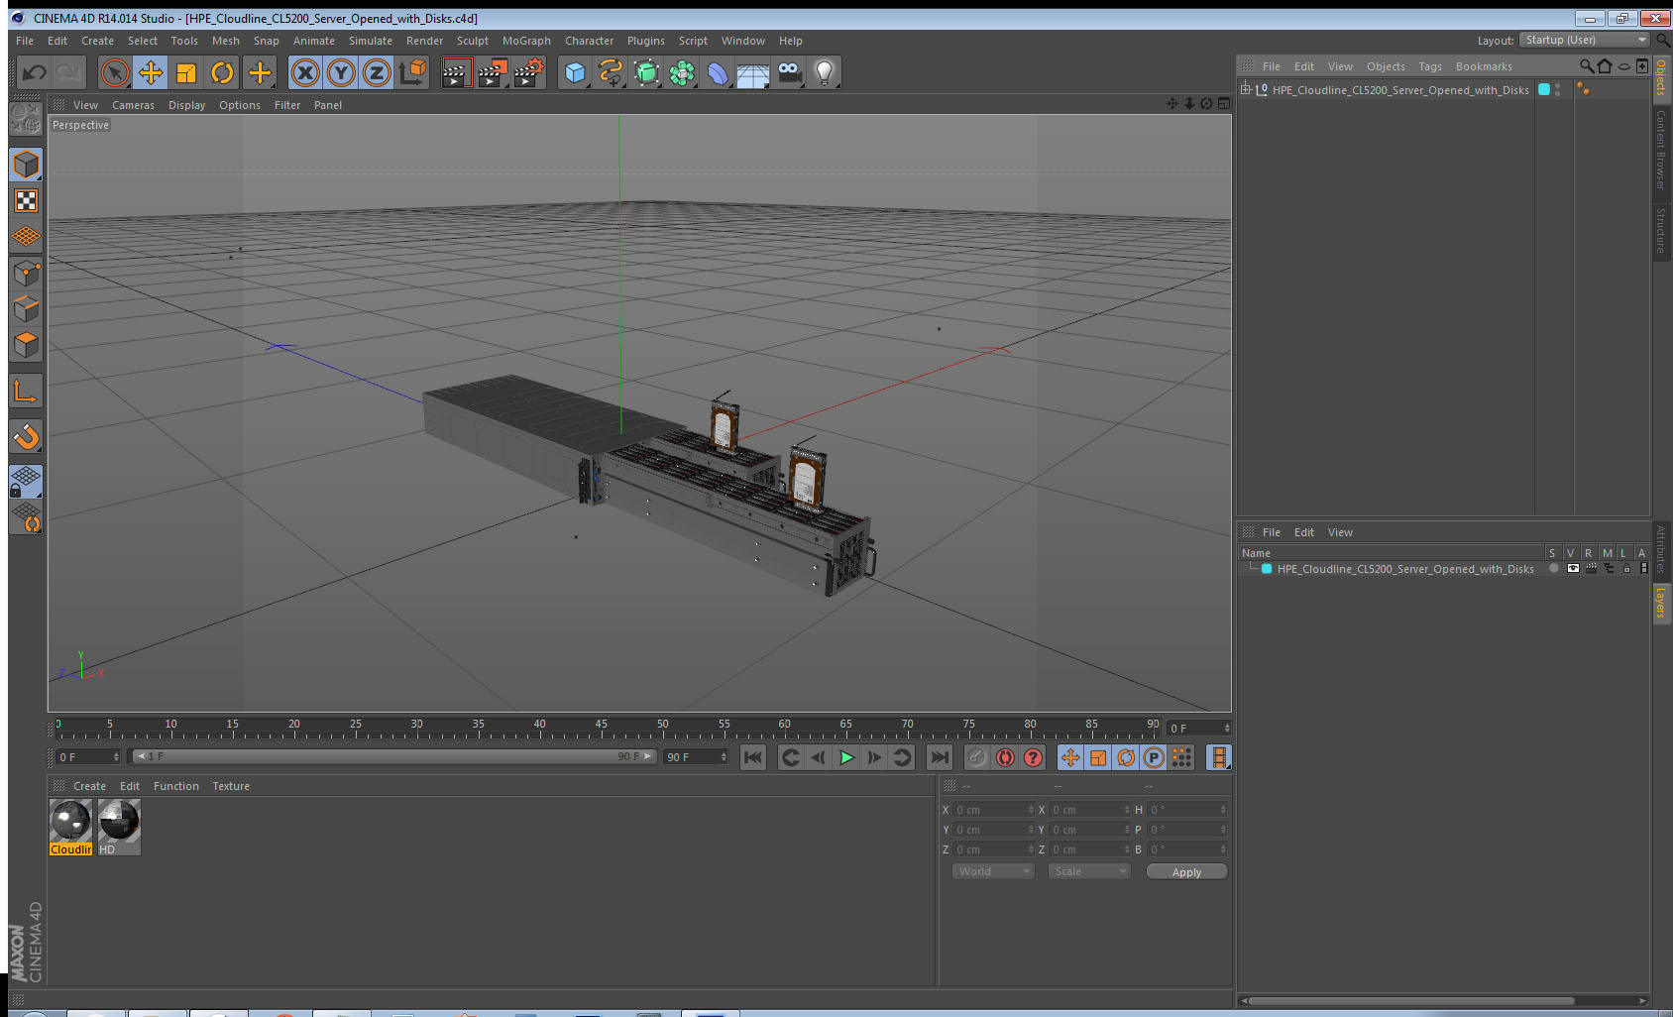This screenshot has width=1673, height=1017.
Task: Open the MoGraph menu
Action: 526,41
